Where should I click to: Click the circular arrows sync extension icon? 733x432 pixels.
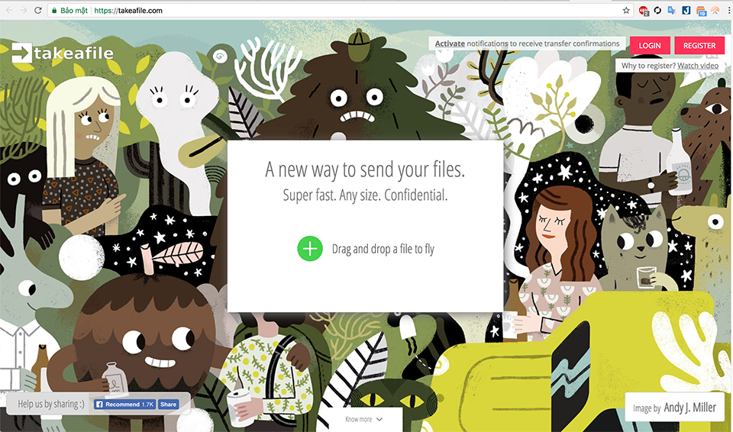point(657,10)
